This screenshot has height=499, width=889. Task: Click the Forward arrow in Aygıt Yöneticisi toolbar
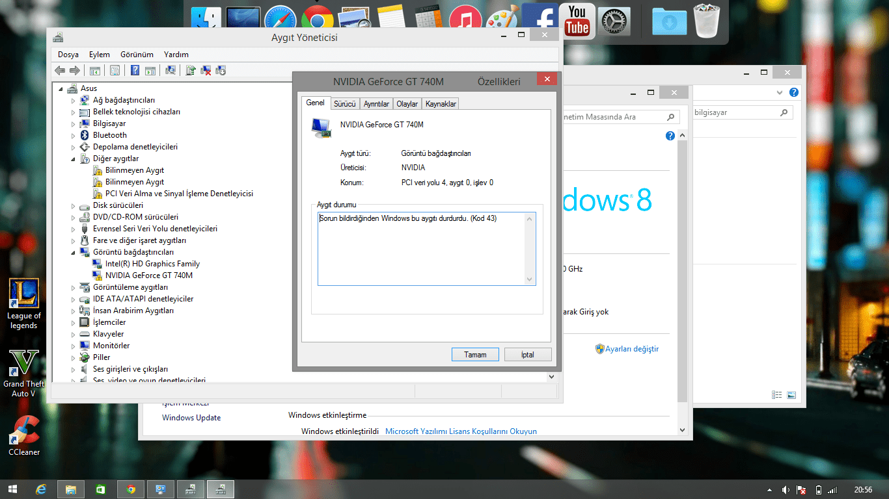pyautogui.click(x=74, y=70)
